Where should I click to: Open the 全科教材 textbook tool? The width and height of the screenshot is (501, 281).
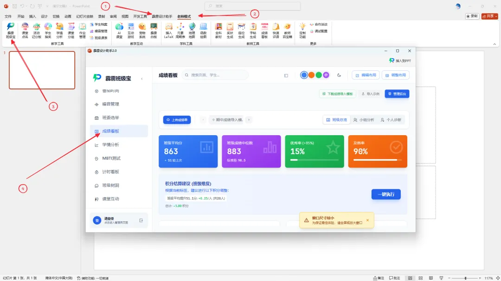point(218,31)
